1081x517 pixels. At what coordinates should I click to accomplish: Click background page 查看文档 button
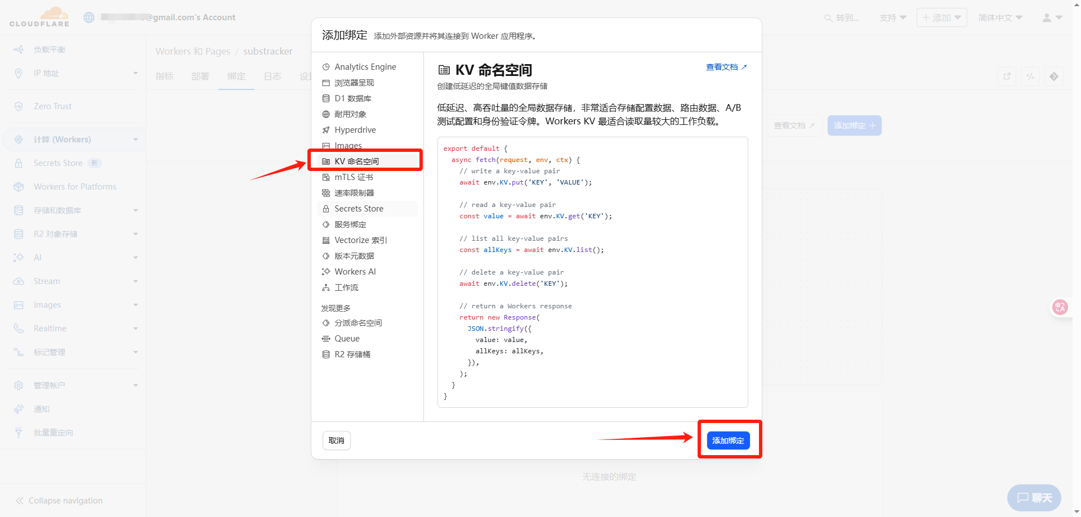coord(794,125)
